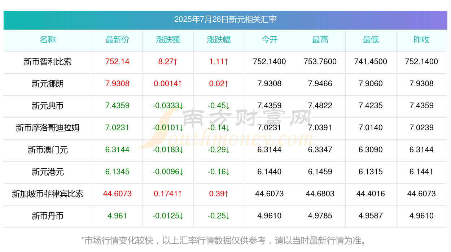Click change amount -0.0096↓
The image size is (451, 252).
168,172
